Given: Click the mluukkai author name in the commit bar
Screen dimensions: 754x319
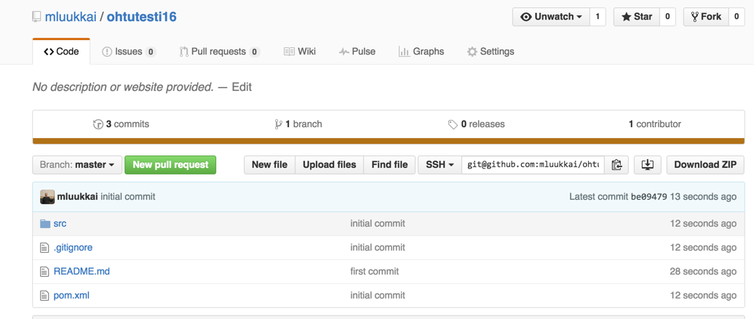Looking at the screenshot, I should [77, 196].
